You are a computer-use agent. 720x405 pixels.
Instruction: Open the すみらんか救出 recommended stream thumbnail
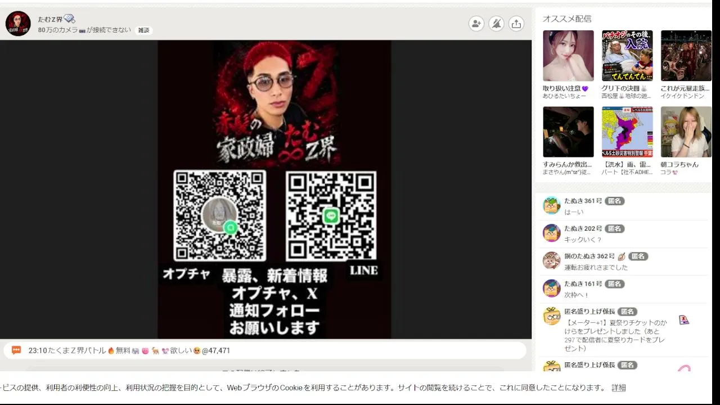pyautogui.click(x=568, y=132)
